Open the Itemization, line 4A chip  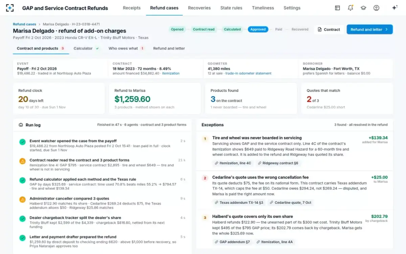click(x=274, y=242)
